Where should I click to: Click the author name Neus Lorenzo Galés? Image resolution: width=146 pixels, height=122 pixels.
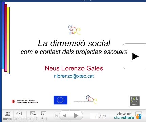pos(74,68)
